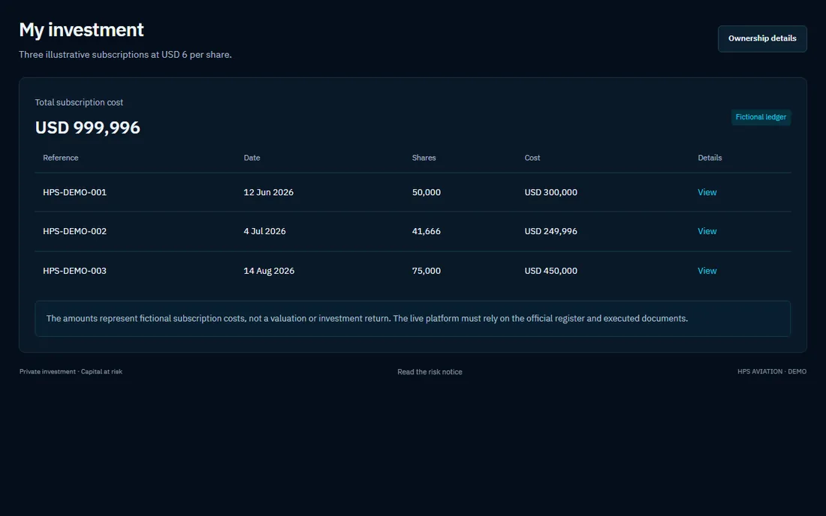
Task: Click the Reference column header
Action: pyautogui.click(x=61, y=157)
